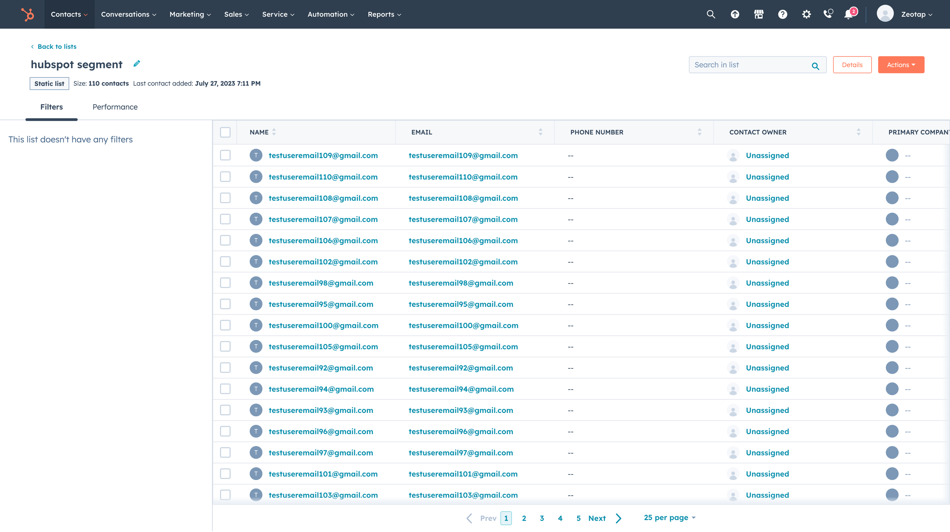Open the top search magnifier icon
This screenshot has height=532, width=950.
click(711, 15)
